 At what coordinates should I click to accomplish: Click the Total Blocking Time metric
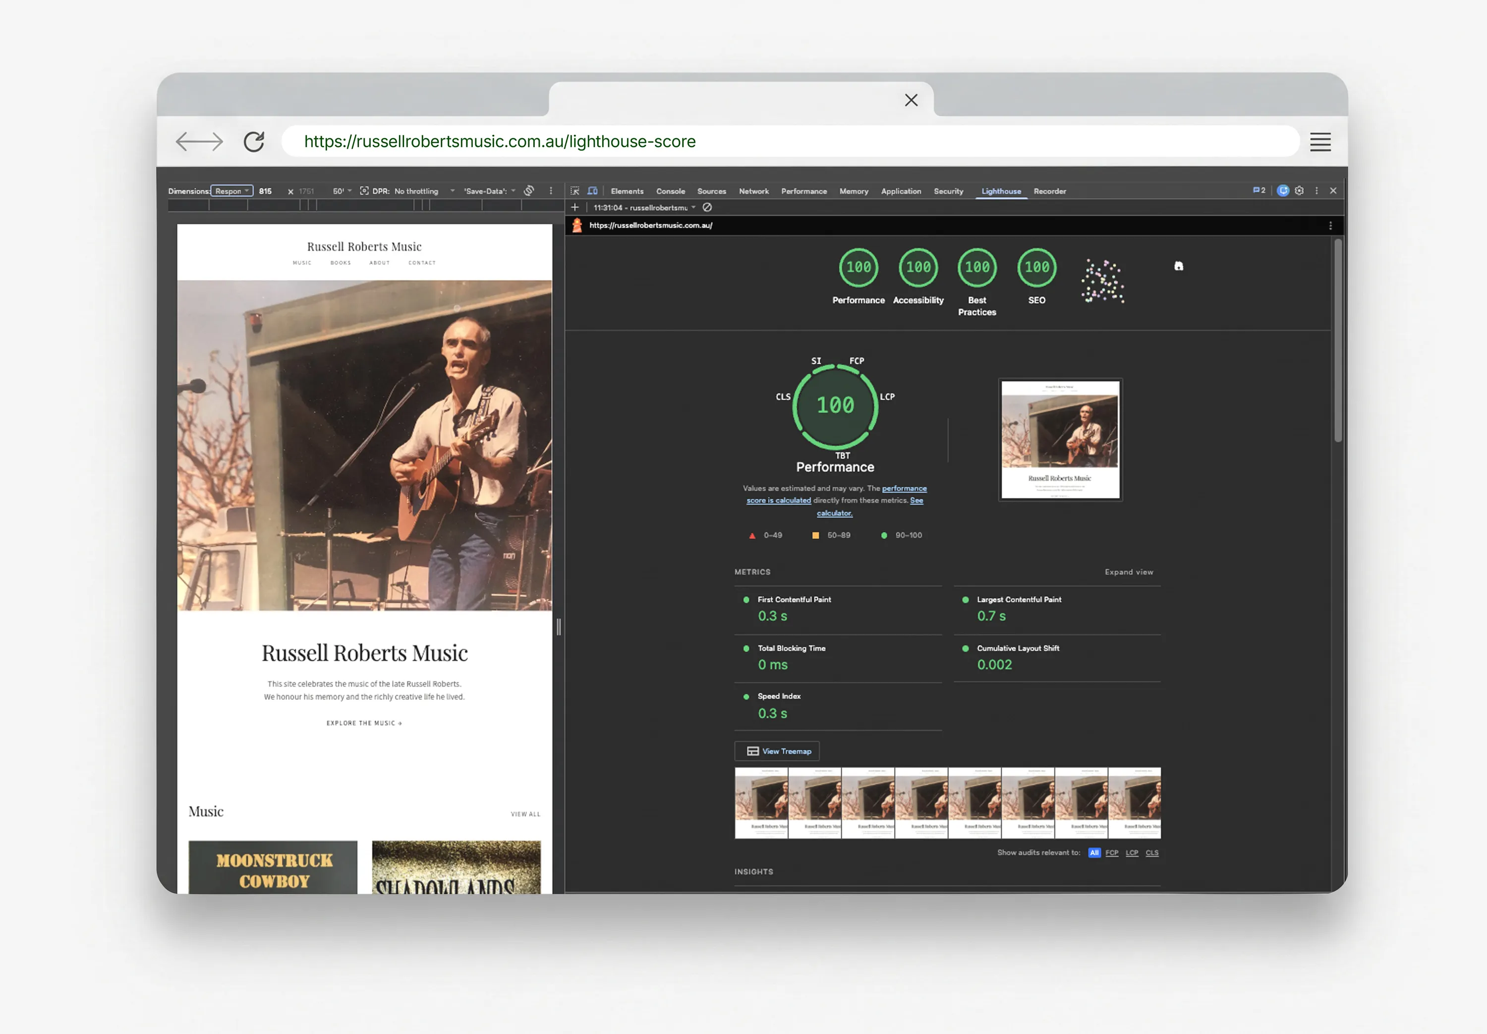(x=838, y=658)
